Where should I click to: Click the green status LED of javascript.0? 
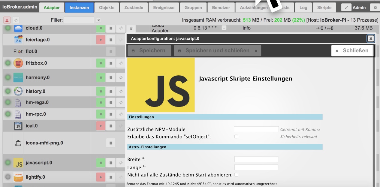point(8,163)
